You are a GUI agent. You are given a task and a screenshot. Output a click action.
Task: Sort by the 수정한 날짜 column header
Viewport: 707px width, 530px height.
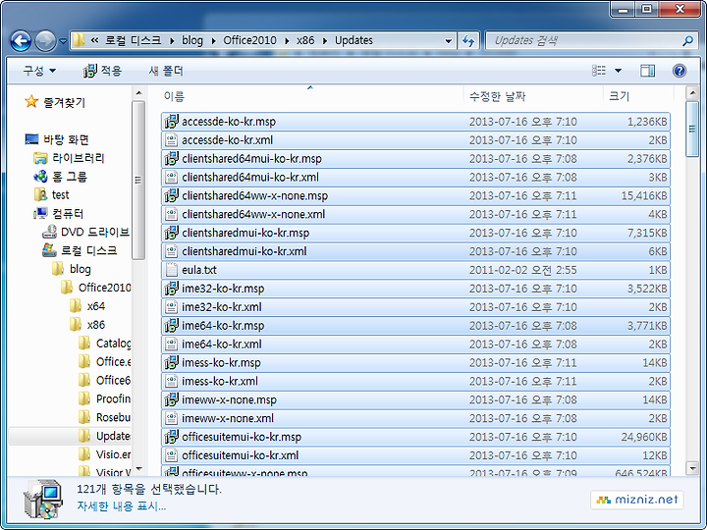533,96
